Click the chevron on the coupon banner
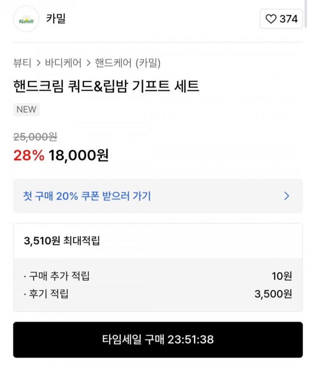 coord(286,196)
